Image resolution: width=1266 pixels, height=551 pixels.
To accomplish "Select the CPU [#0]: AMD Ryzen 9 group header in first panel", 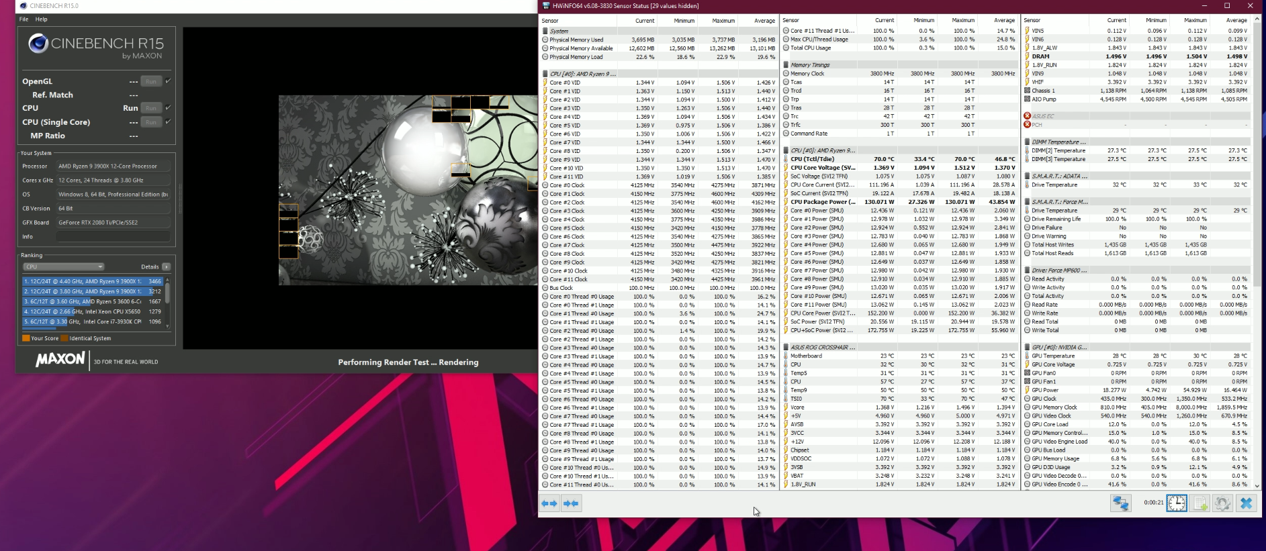I will coord(658,74).
